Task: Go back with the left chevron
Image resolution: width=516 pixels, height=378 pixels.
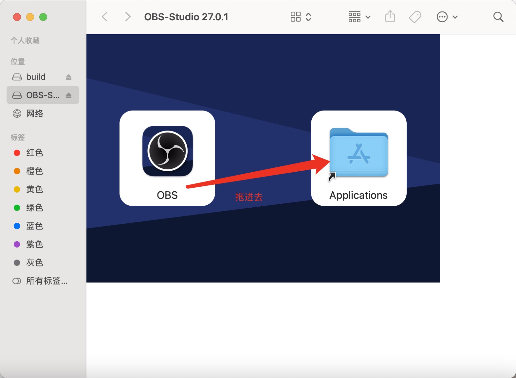Action: [105, 17]
